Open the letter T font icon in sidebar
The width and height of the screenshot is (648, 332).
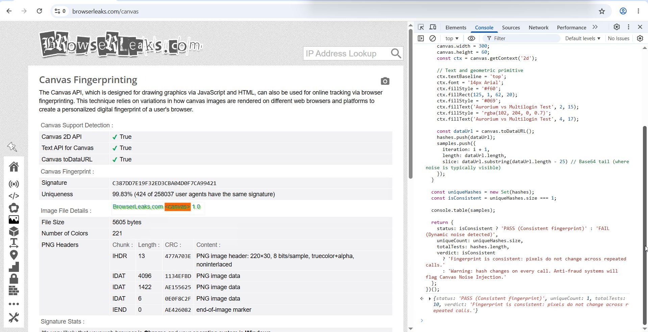14,243
